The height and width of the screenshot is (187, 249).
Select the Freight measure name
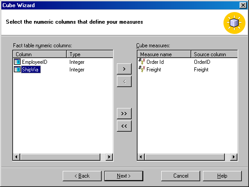click(x=154, y=70)
